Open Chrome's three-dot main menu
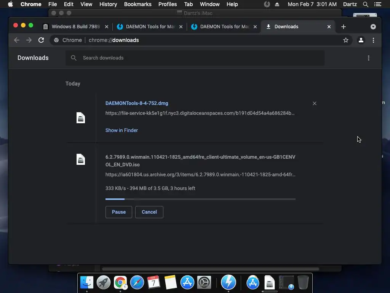The image size is (390, 293). pos(373,40)
